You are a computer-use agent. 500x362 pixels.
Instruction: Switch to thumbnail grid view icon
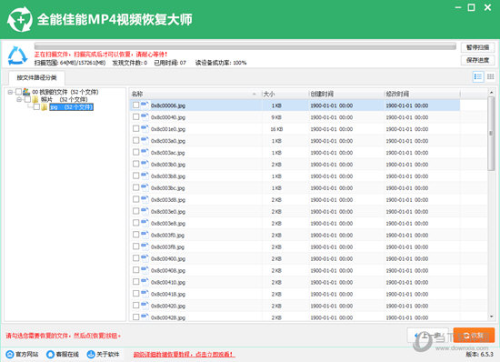coord(490,76)
